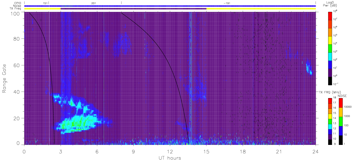355x164 pixels.
Task: Click the CPID value '201'
Action: coord(93,3)
